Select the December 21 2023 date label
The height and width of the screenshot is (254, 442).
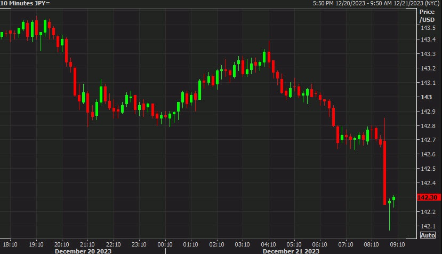click(x=291, y=251)
